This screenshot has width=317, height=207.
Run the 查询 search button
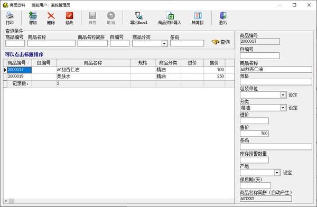[220, 42]
